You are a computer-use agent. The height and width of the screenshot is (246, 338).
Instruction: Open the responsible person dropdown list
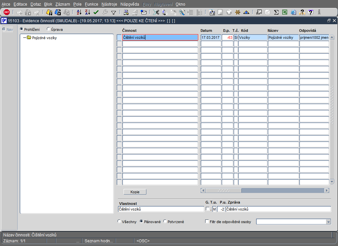[x=328, y=222]
